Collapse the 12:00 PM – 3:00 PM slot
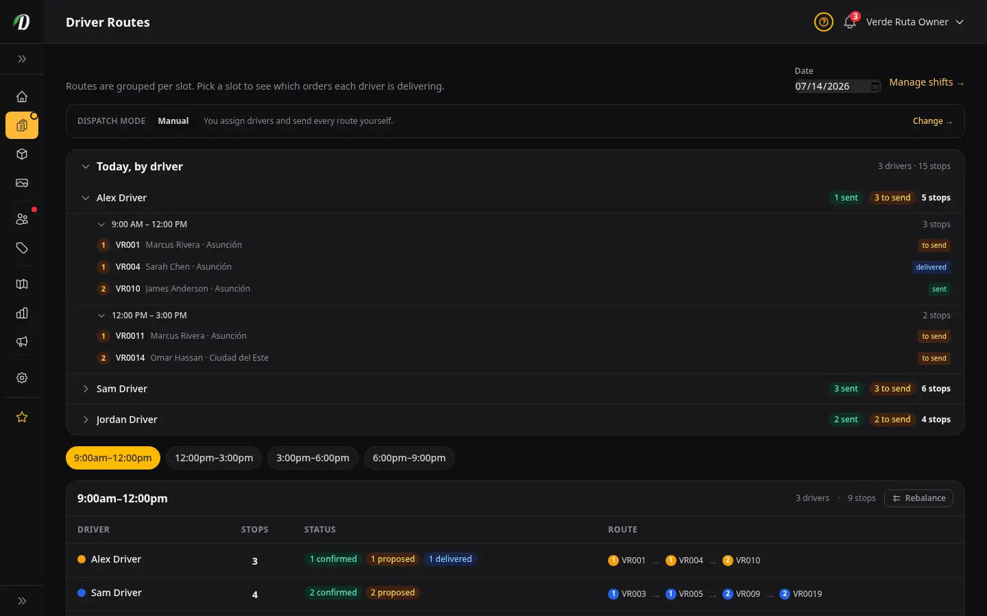This screenshot has width=987, height=616. pyautogui.click(x=101, y=316)
